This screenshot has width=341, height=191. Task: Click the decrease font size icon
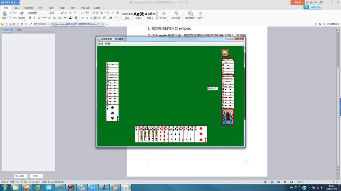coord(66,13)
